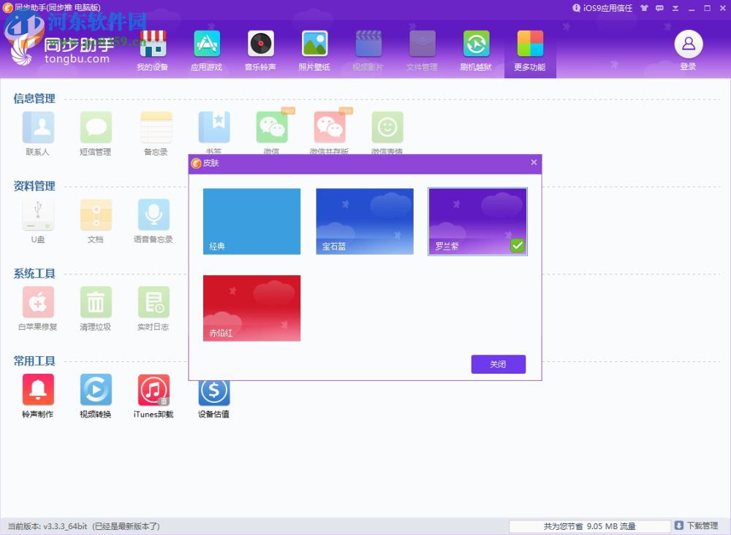Open 白苹果修复 white apple repair tool
Viewport: 731px width, 535px height.
click(x=38, y=308)
